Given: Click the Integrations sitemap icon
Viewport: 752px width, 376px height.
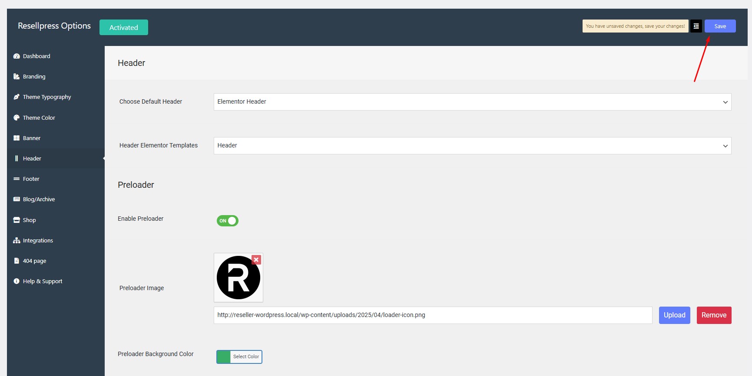Looking at the screenshot, I should [x=17, y=240].
